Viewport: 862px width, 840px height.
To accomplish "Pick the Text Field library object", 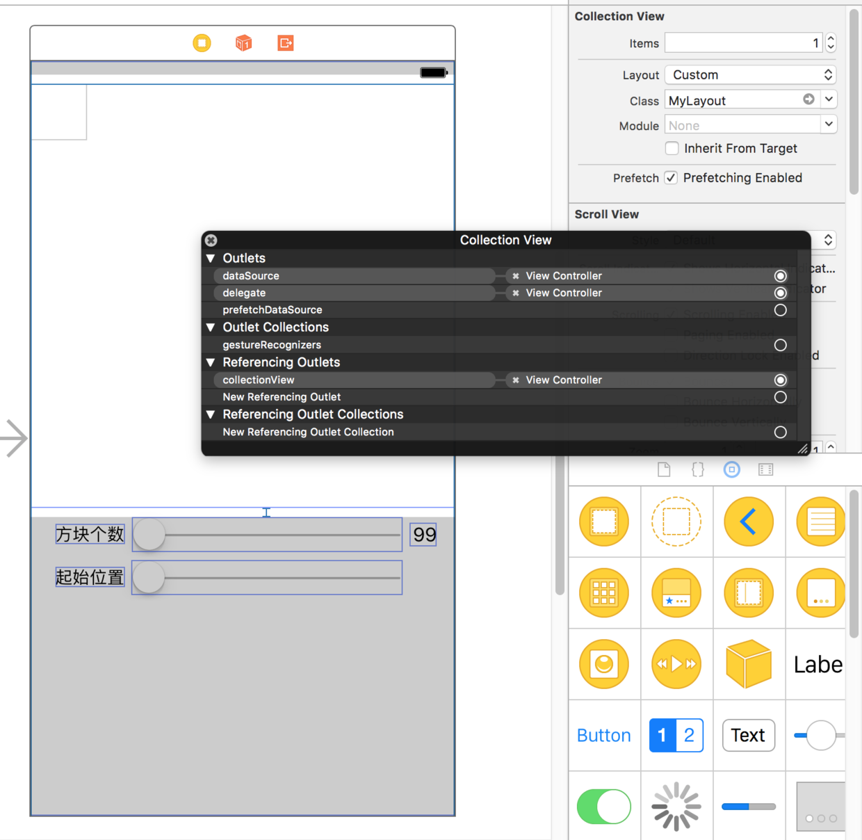I will (749, 735).
